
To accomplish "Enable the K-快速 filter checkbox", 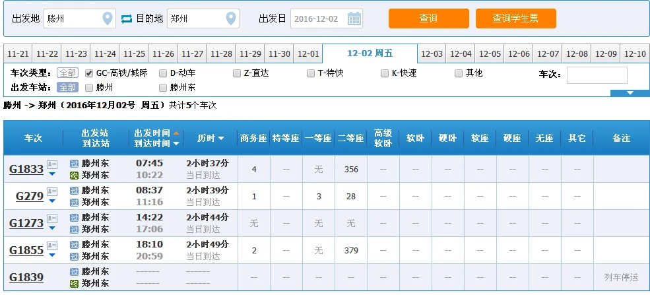I will coord(384,73).
